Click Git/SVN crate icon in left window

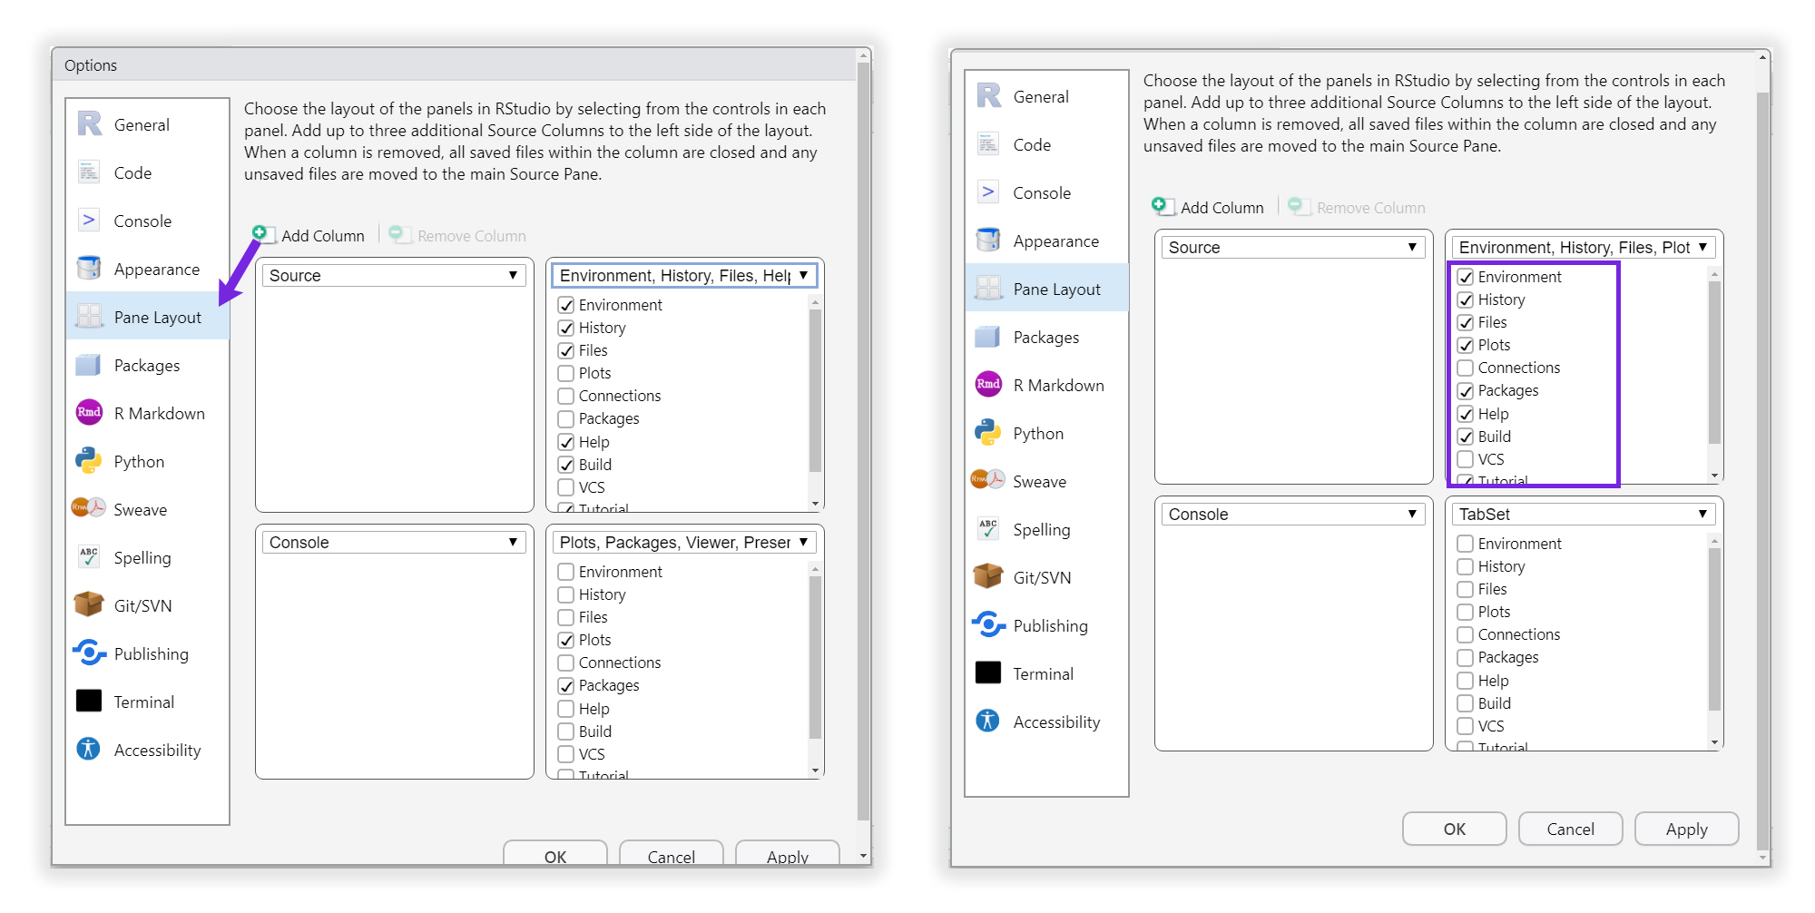tap(89, 604)
